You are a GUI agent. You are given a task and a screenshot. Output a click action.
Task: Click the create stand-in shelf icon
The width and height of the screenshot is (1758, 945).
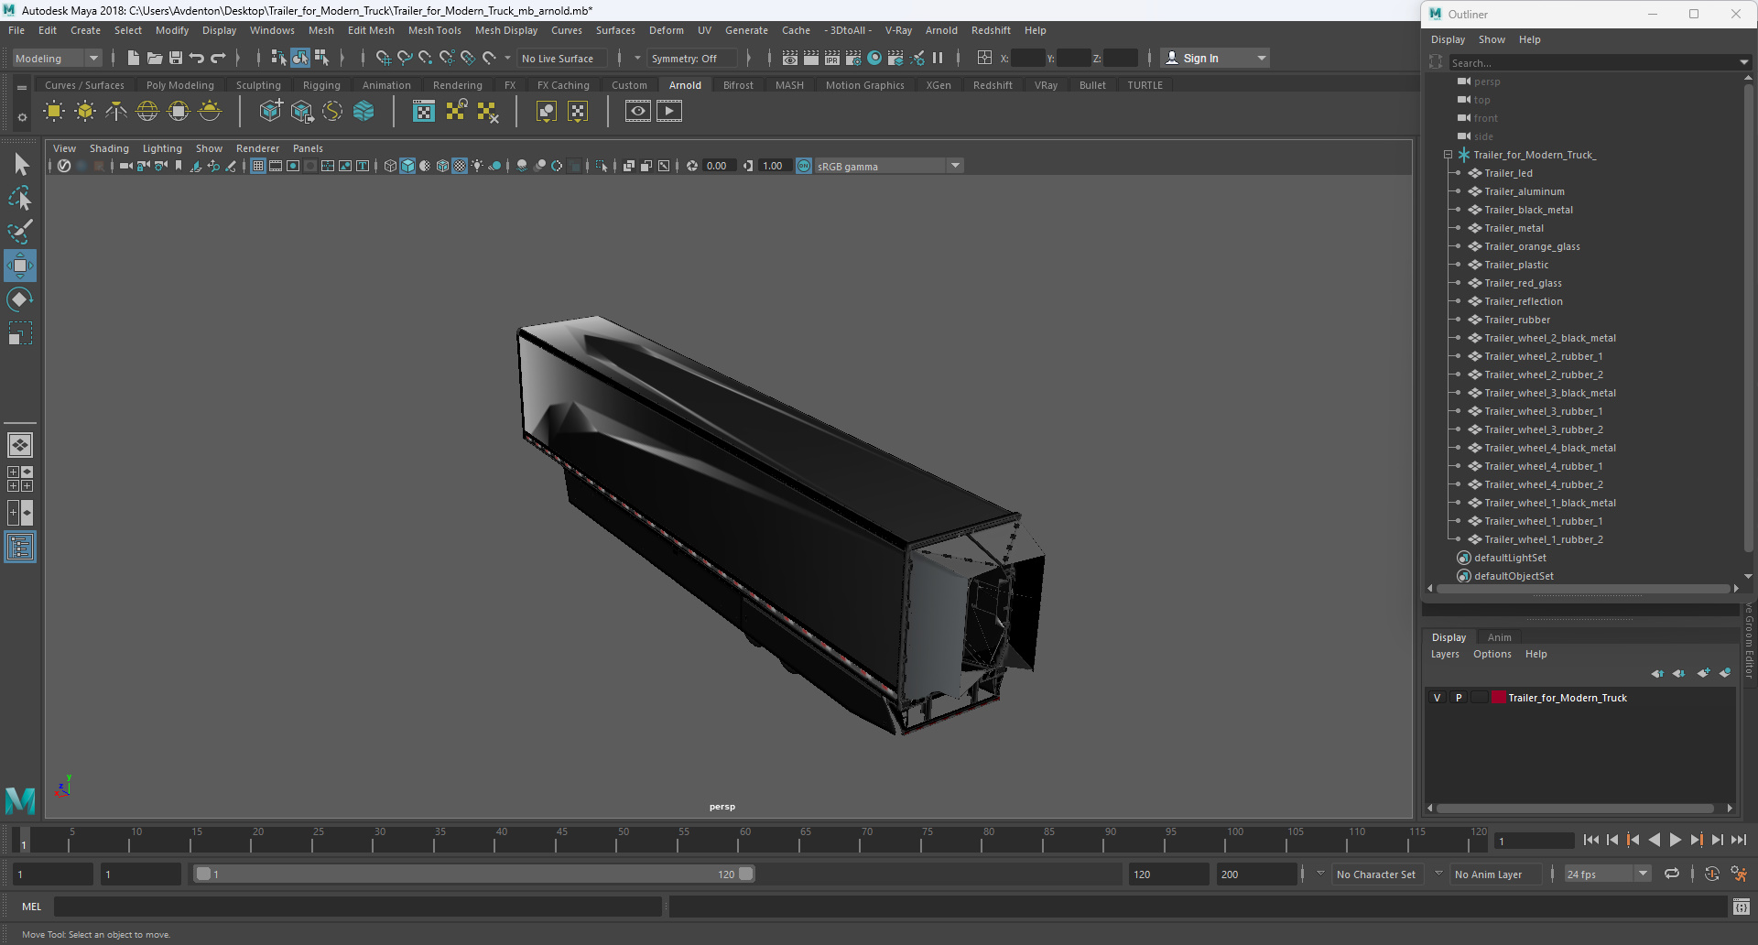pyautogui.click(x=270, y=112)
